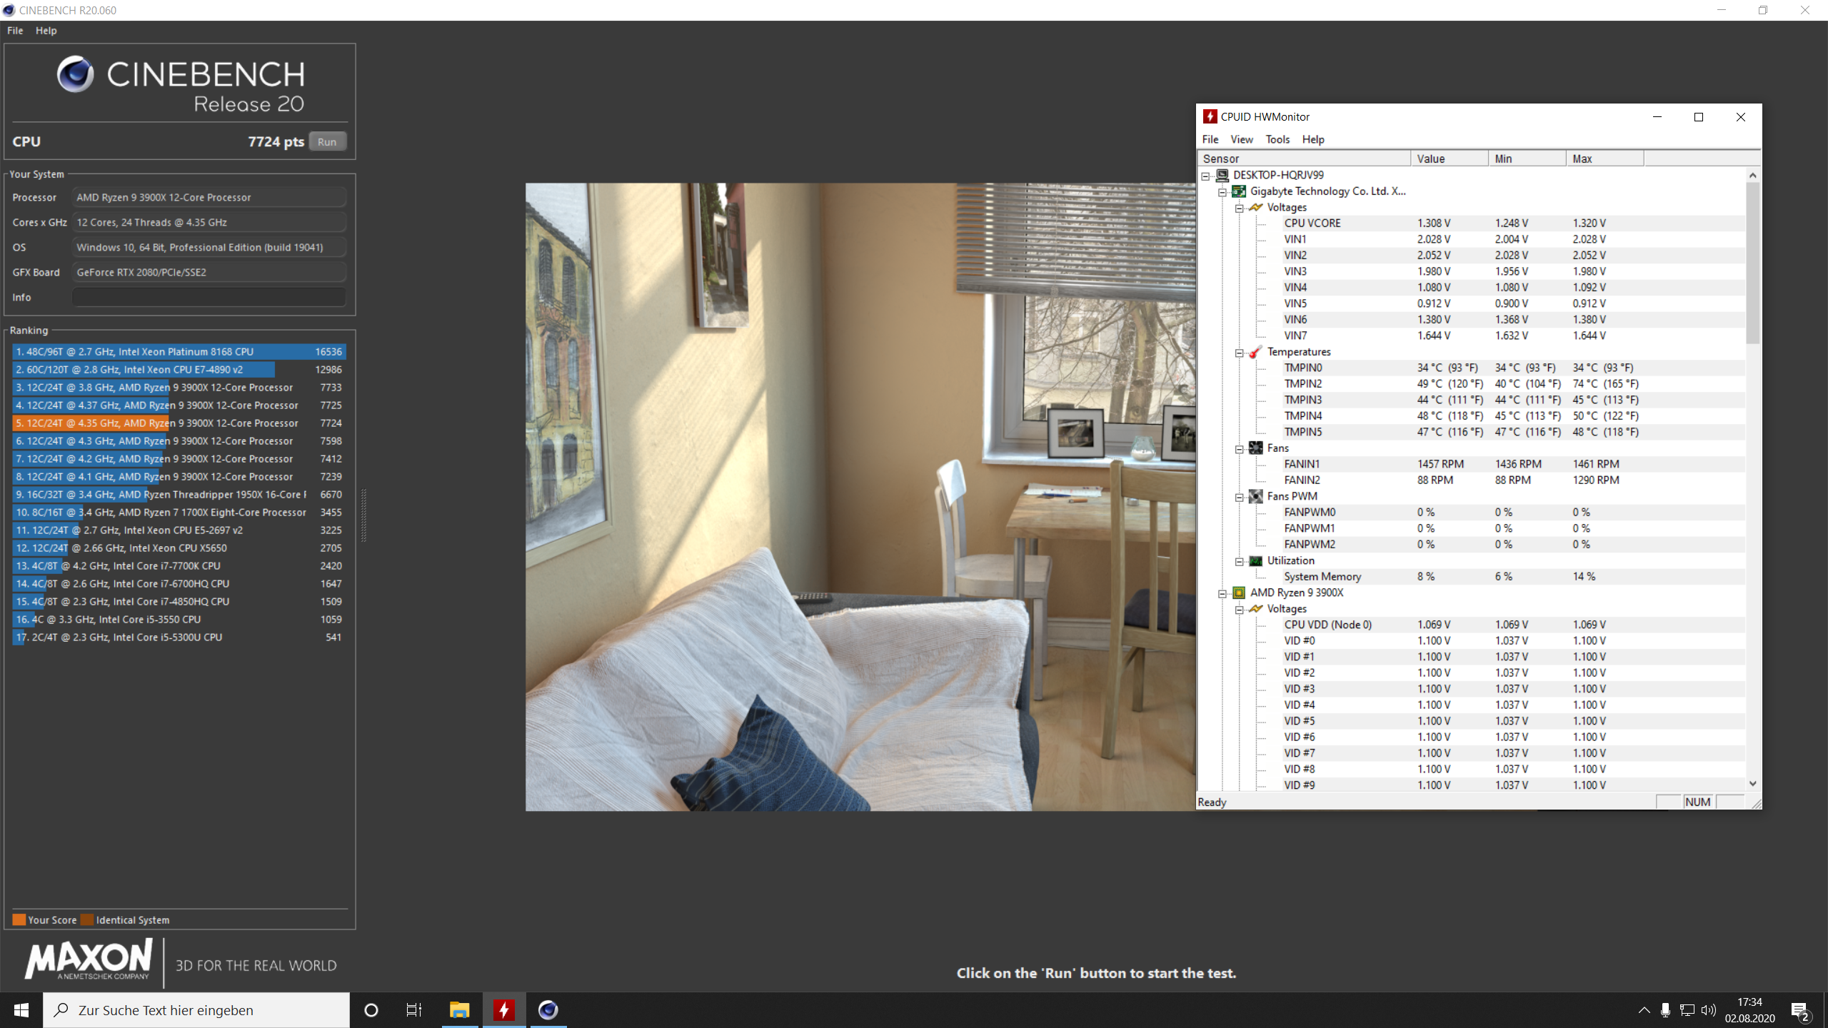Click the volume speaker tray icon
1828x1028 pixels.
click(1708, 1010)
